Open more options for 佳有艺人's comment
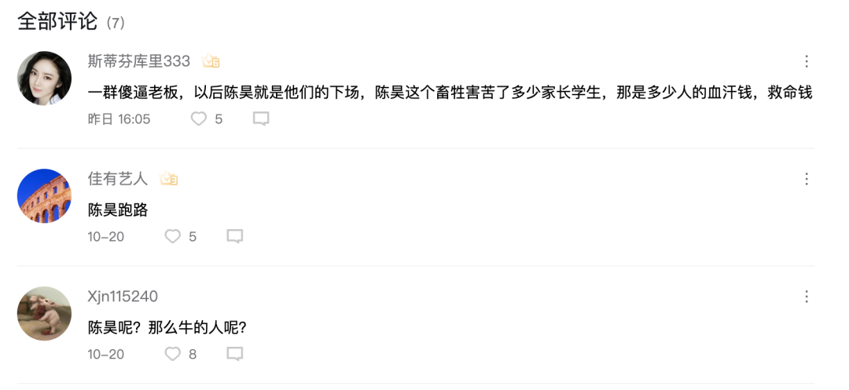Image resolution: width=849 pixels, height=390 pixels. click(x=807, y=179)
